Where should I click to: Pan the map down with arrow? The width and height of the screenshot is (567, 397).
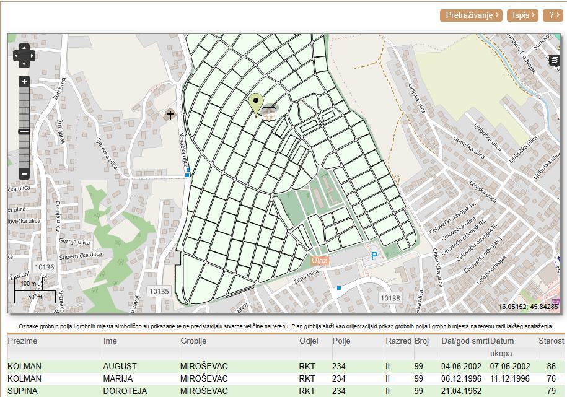24,64
